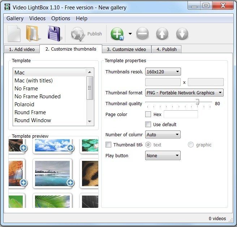Viewport: 237px width, 227px height.
Task: Select No Frame Rounded template
Action: pos(49,97)
